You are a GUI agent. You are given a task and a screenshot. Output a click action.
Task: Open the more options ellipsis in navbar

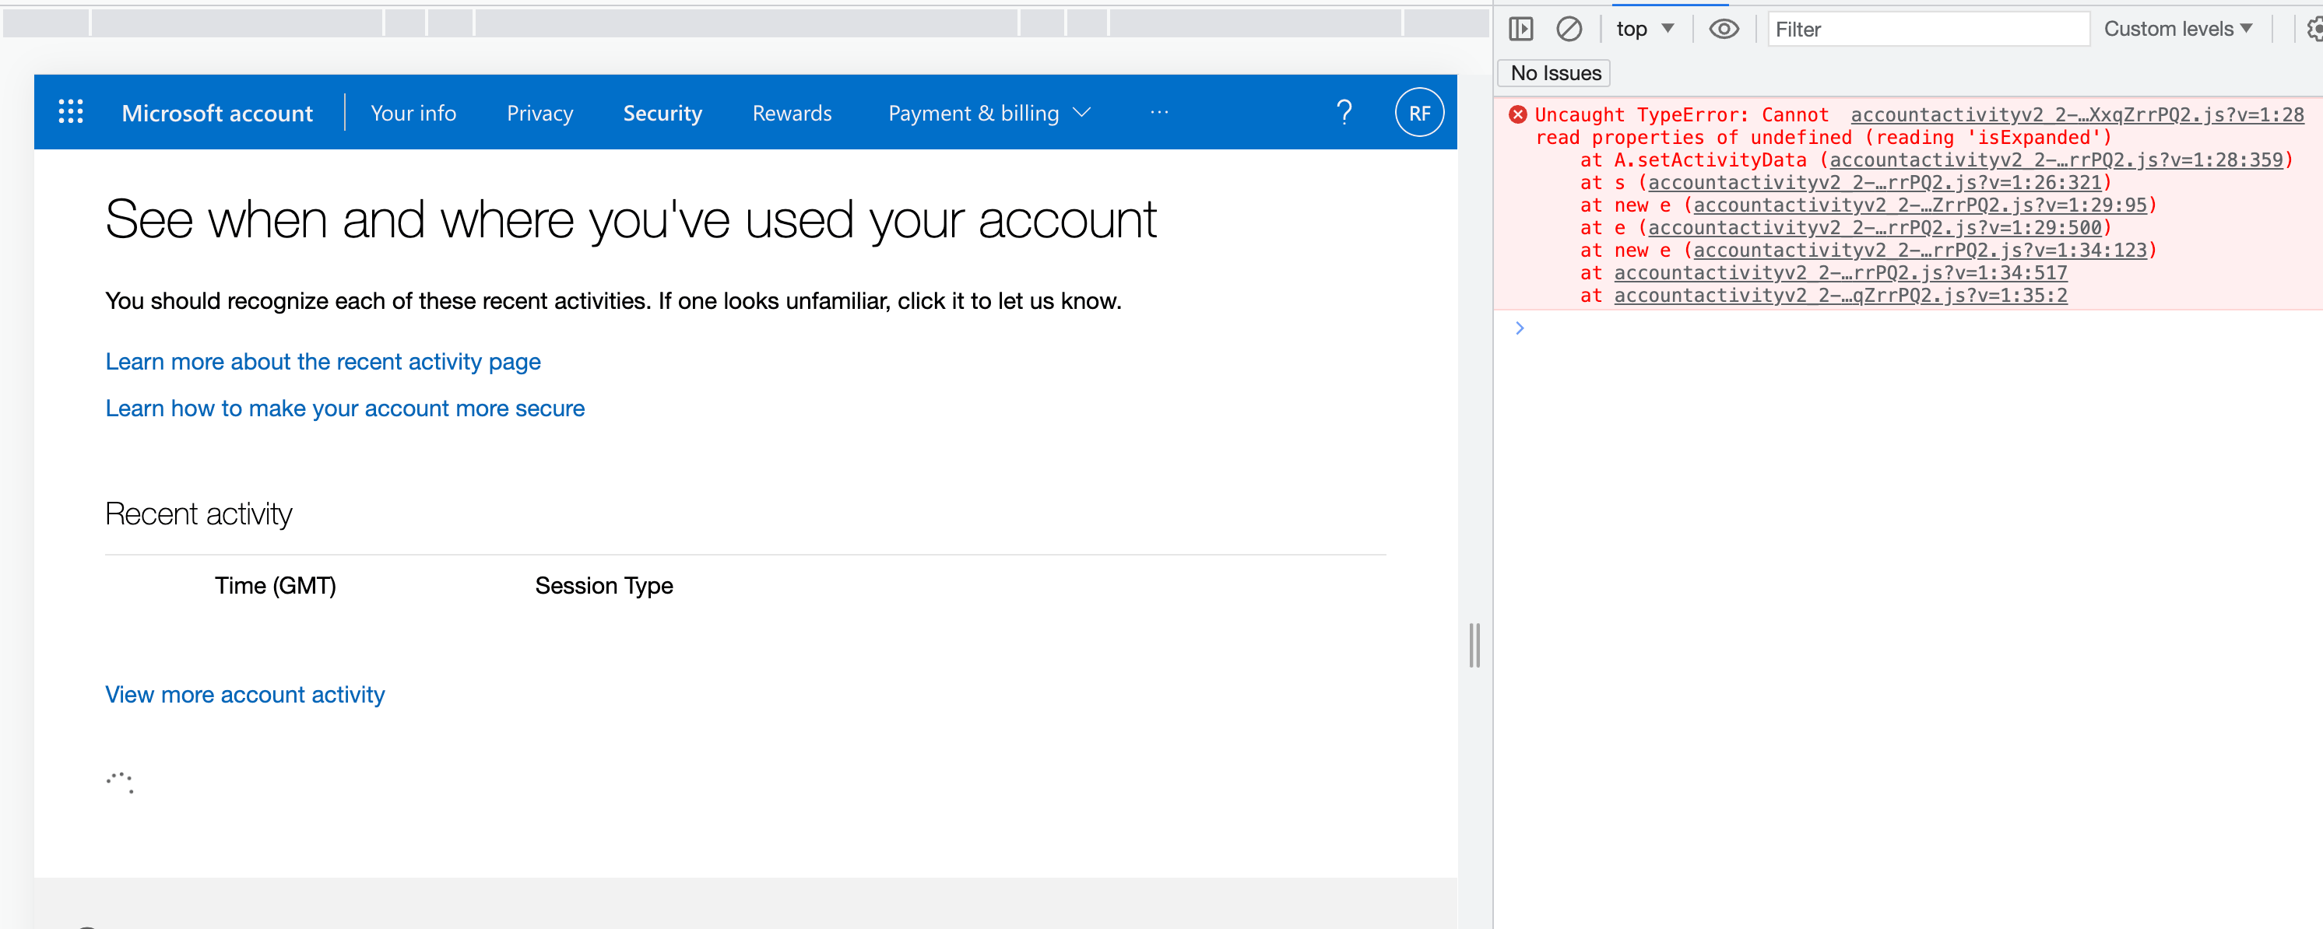[x=1159, y=113]
